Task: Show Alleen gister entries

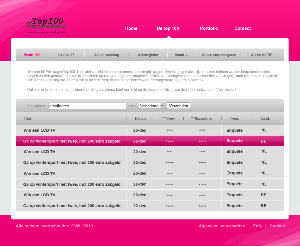Action: pyautogui.click(x=148, y=55)
